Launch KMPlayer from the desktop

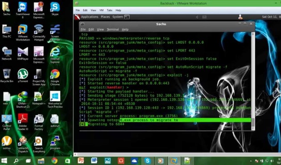[x=23, y=54]
